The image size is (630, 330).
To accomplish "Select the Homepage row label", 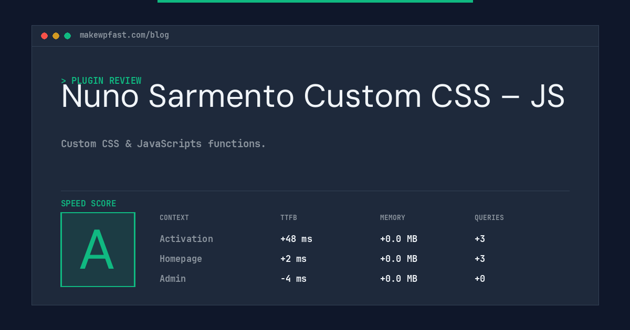I will coord(181,259).
